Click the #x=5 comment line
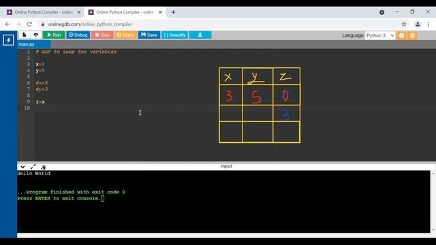This screenshot has width=436, height=245. click(42, 83)
